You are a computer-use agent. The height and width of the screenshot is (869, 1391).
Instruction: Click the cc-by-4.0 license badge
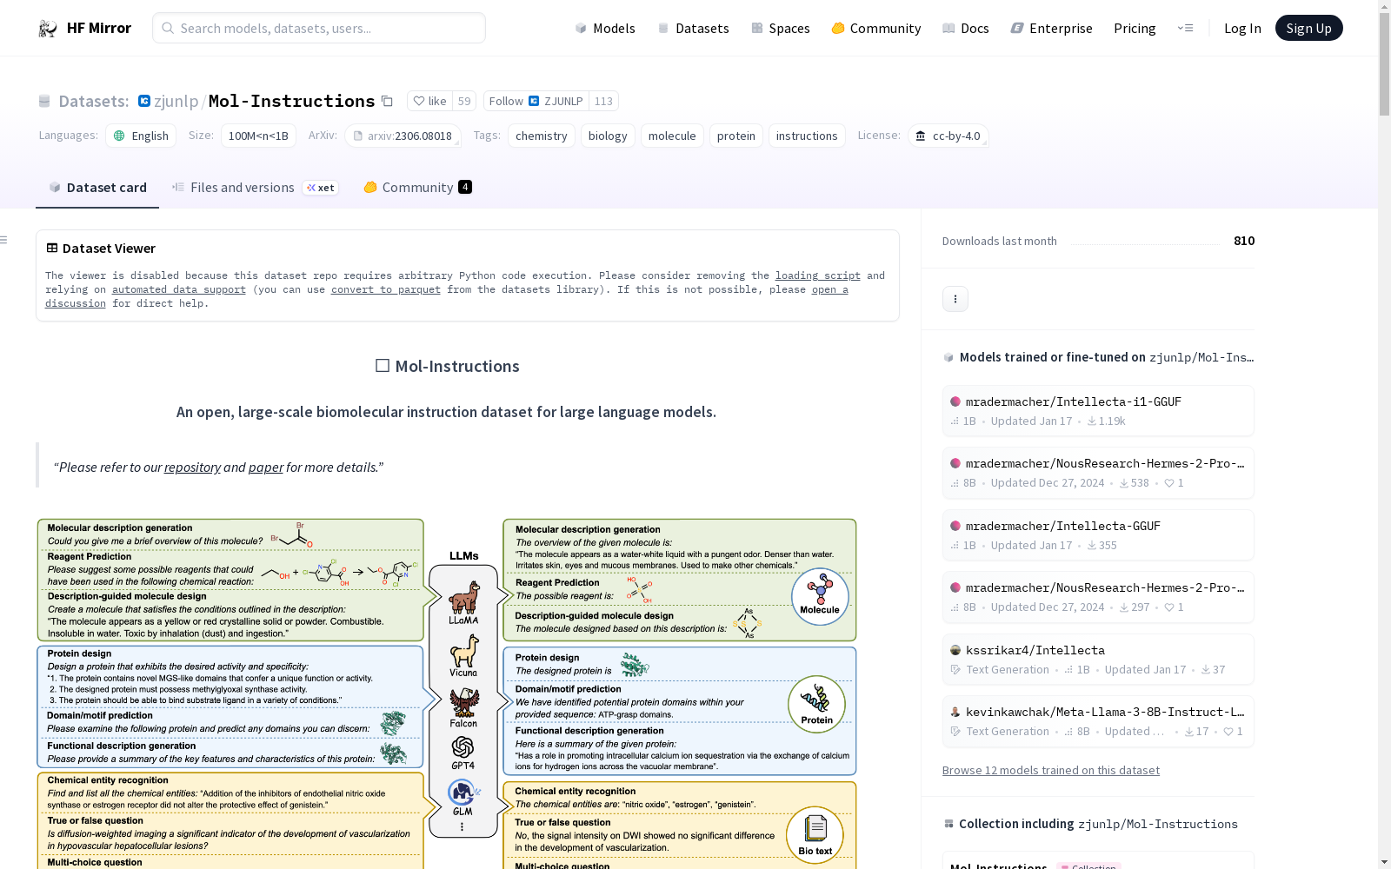[948, 136]
